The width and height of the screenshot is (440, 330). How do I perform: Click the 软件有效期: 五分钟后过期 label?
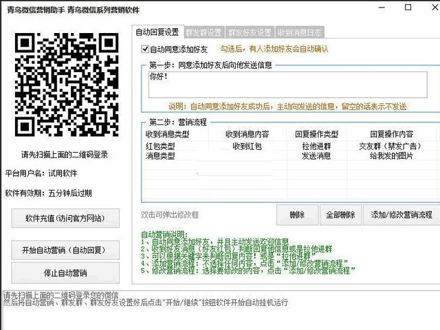click(x=49, y=193)
